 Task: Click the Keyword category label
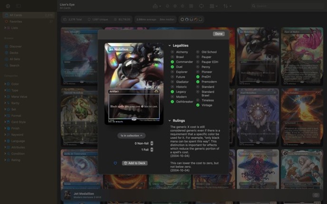[x=17, y=135]
